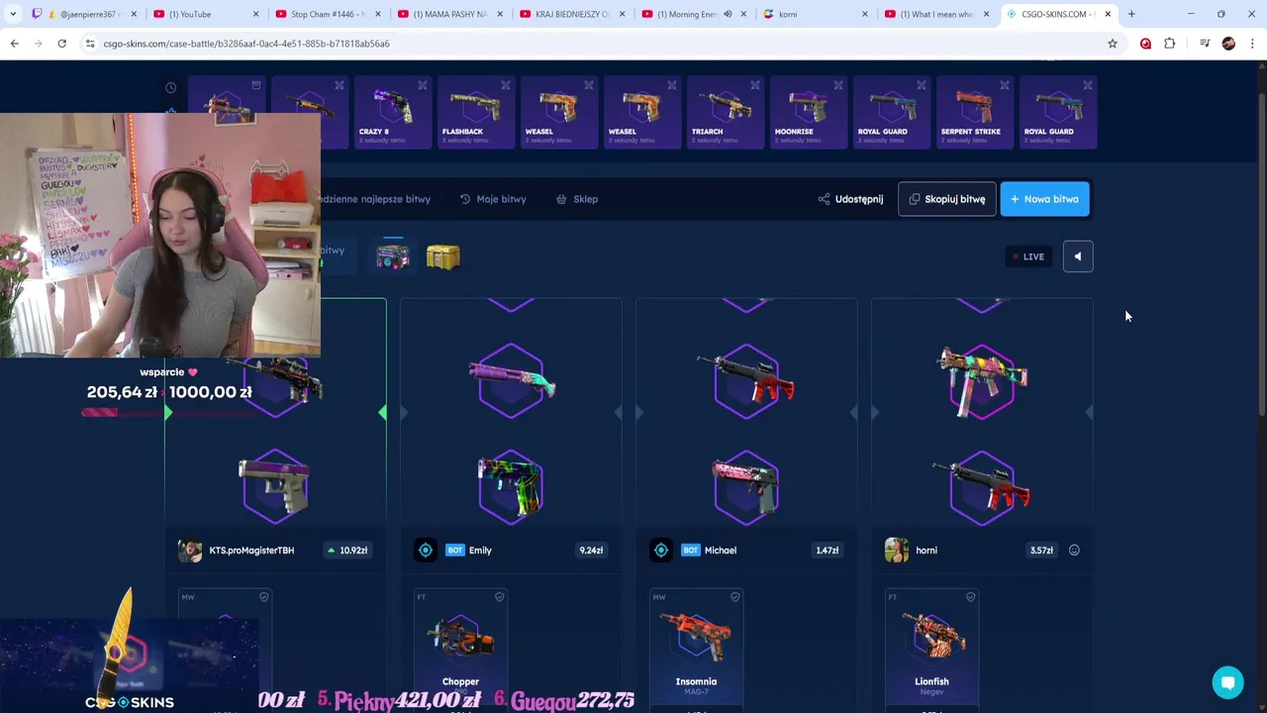1267x713 pixels.
Task: Open KTS.proMagisterTBH player avatar
Action: click(x=190, y=550)
